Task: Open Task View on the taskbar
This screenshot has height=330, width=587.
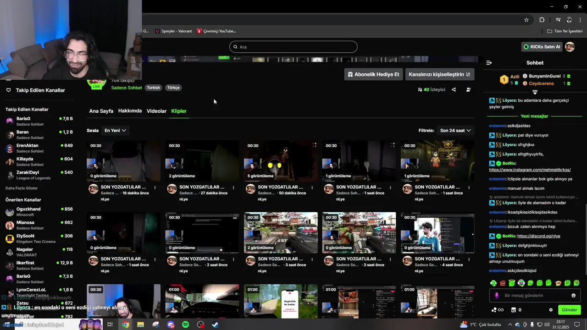Action: click(x=110, y=324)
